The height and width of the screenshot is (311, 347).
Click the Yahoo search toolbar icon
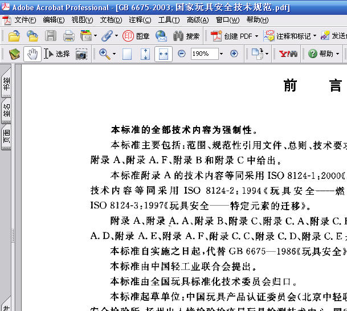click(288, 54)
